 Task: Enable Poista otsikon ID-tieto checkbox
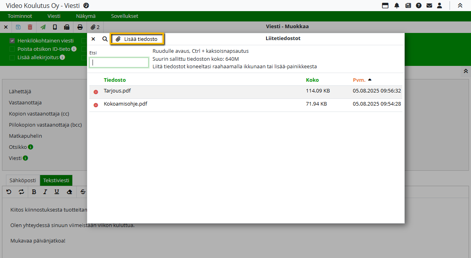coord(12,49)
